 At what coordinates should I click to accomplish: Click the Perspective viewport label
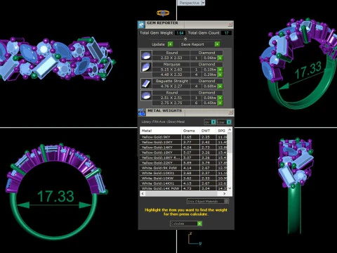pos(190,3)
